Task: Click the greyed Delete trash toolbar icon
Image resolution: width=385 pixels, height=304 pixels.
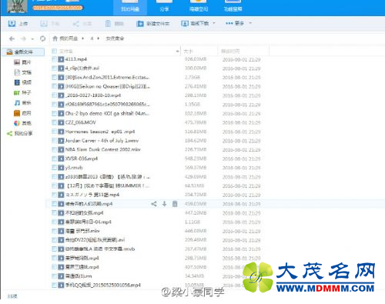Action: pyautogui.click(x=108, y=24)
